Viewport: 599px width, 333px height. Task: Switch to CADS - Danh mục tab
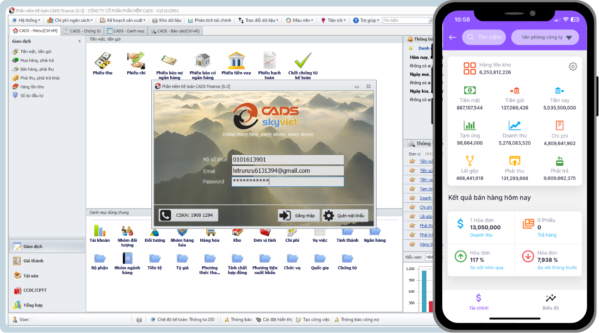click(x=126, y=31)
